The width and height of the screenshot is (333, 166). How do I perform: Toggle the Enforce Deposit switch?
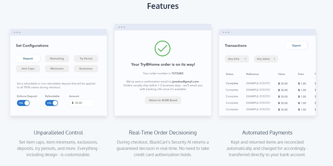click(23, 103)
